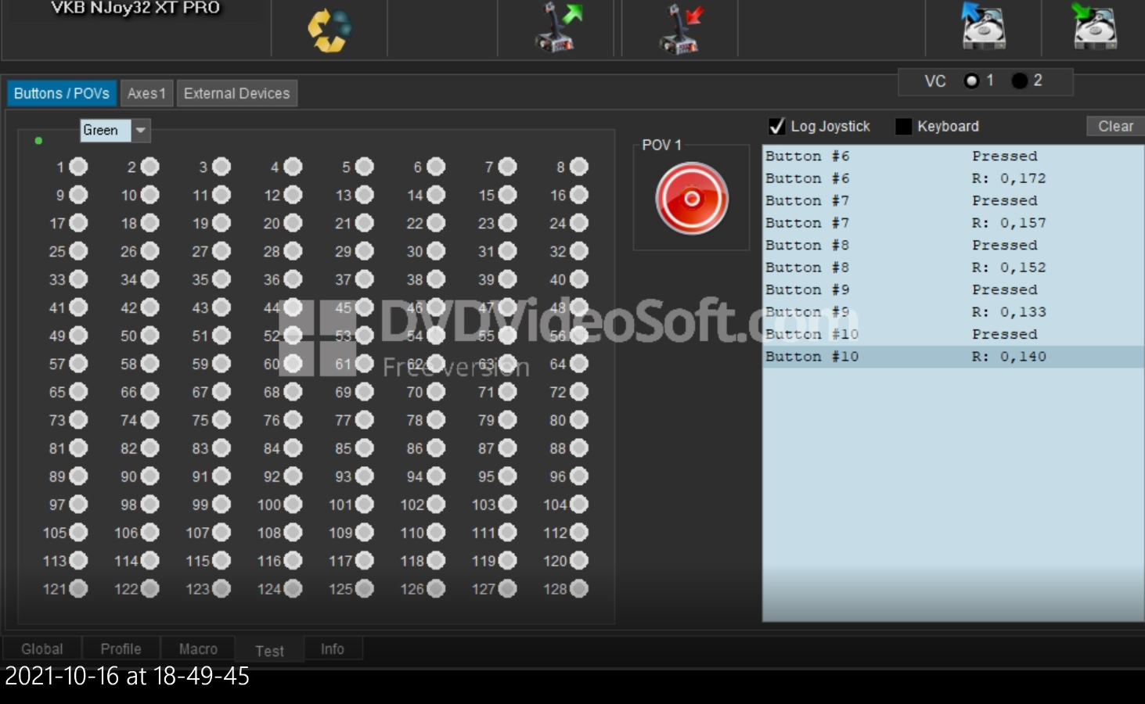
Task: Click button indicator number 16
Action: (x=579, y=195)
